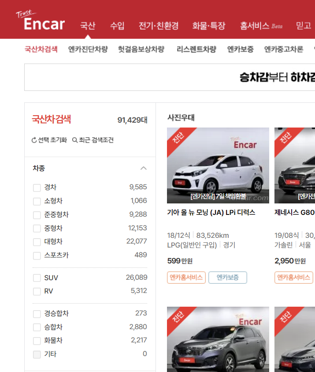Open the 전기·친환경 menu
315x372 pixels.
(159, 26)
